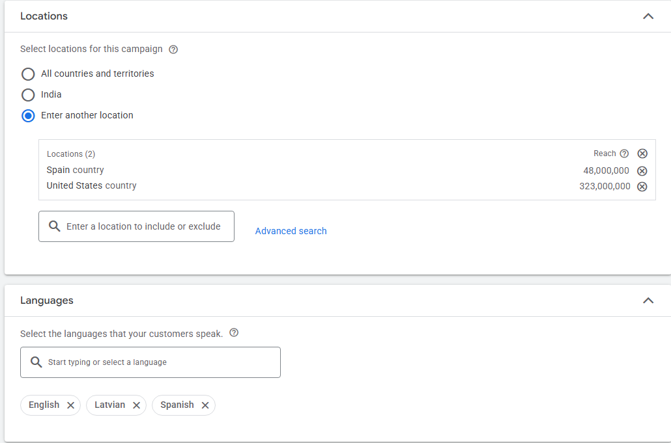The width and height of the screenshot is (671, 443).
Task: Select India as the campaign location
Action: coord(28,94)
